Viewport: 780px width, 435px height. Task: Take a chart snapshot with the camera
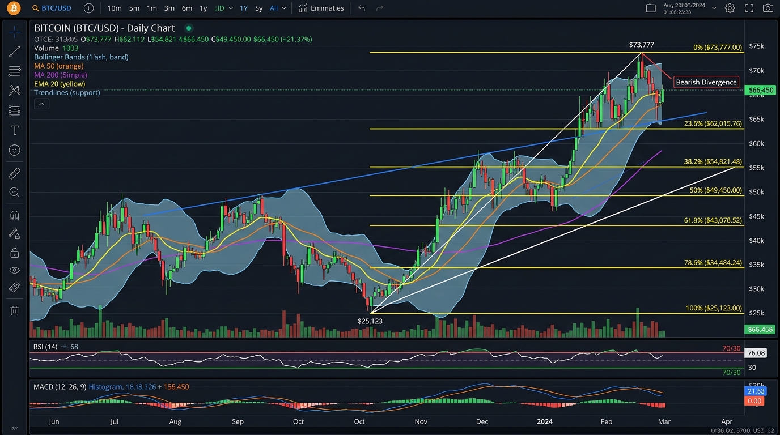click(768, 8)
